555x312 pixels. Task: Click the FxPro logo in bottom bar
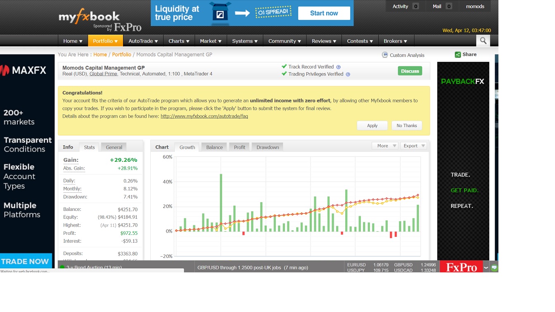(461, 267)
